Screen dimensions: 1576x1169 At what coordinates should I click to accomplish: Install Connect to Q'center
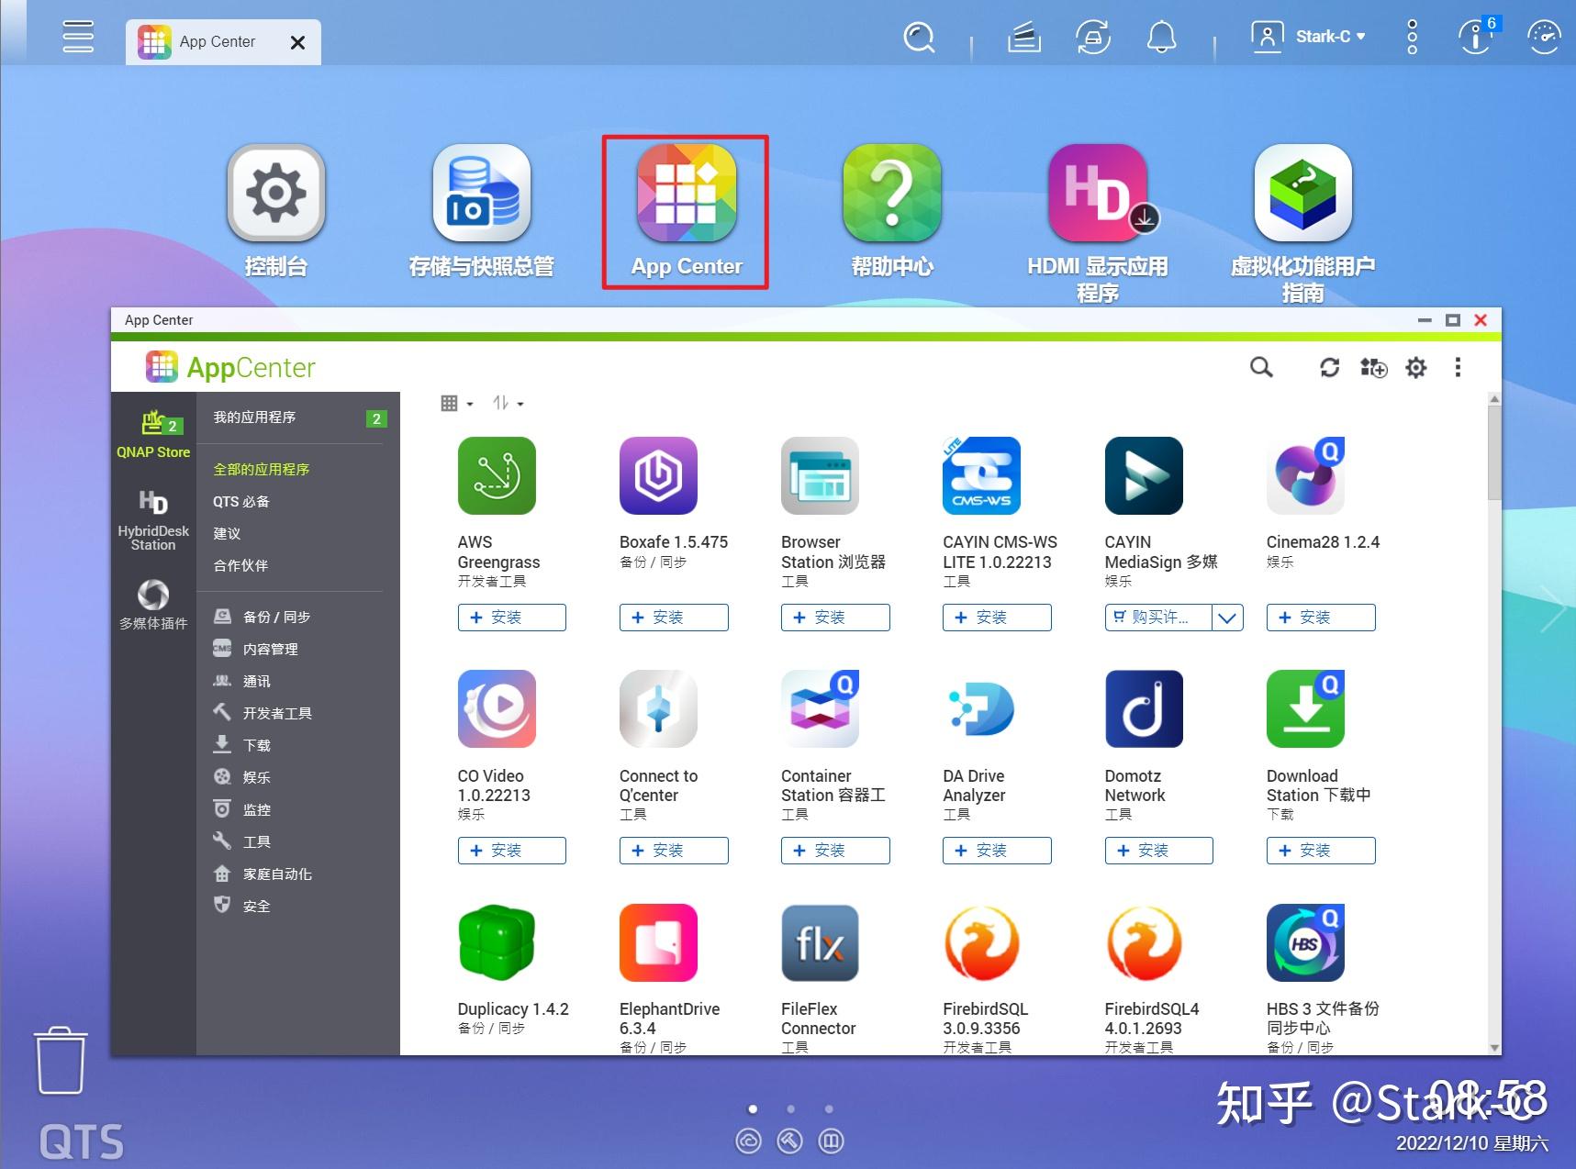674,851
